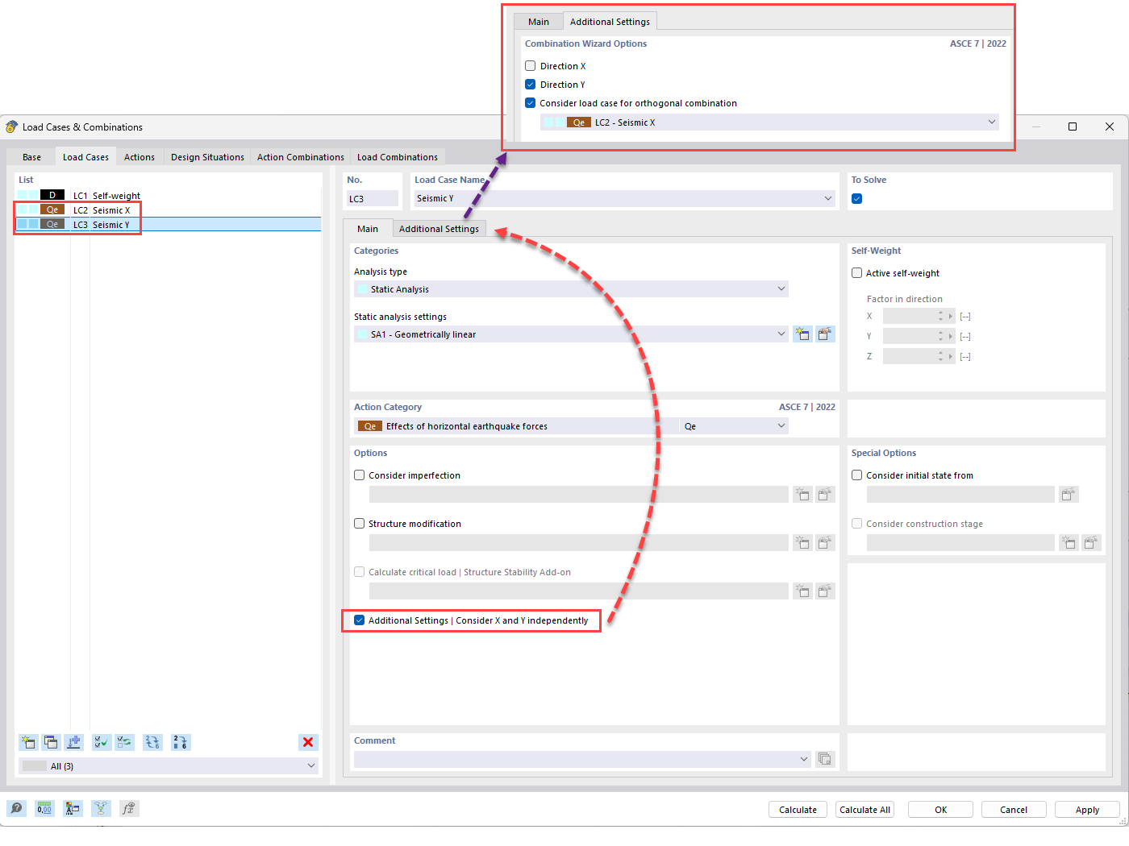The height and width of the screenshot is (846, 1129).
Task: Click the Apply button
Action: pos(1087,810)
